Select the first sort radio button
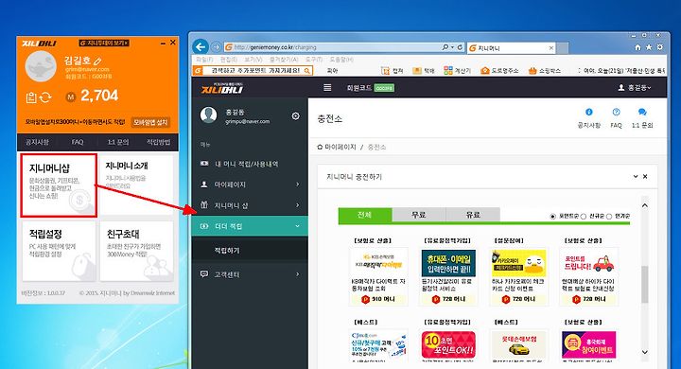The image size is (681, 369). [553, 216]
